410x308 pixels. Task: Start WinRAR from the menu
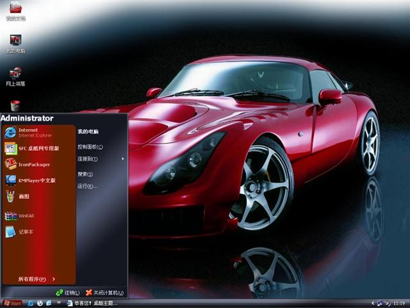pyautogui.click(x=26, y=216)
